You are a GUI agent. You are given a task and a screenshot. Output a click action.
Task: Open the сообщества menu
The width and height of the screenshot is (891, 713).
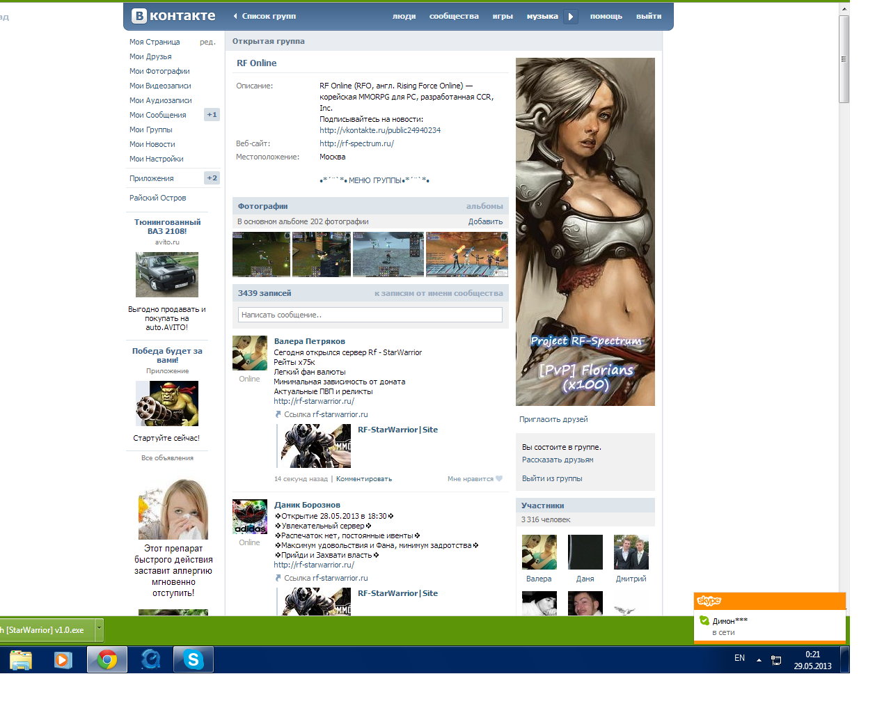454,16
